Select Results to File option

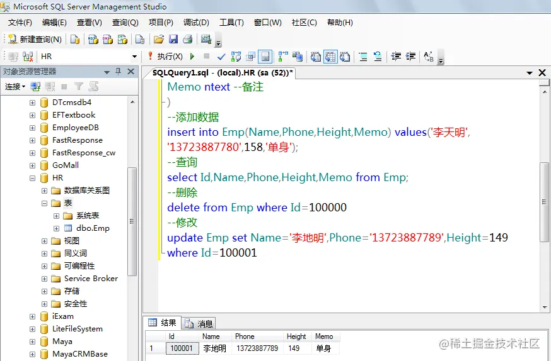(345, 57)
